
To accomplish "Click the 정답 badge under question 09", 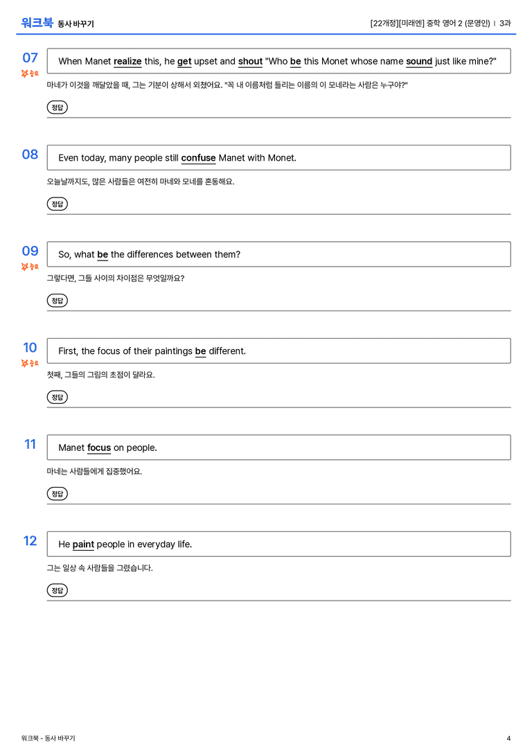I will coord(57,300).
